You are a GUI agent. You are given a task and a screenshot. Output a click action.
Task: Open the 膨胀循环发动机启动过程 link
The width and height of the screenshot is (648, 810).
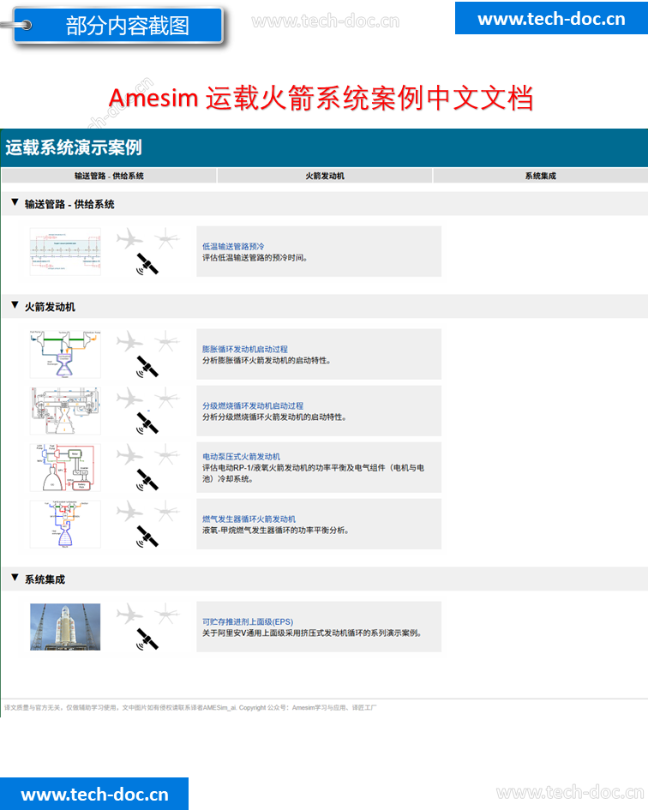tap(245, 349)
